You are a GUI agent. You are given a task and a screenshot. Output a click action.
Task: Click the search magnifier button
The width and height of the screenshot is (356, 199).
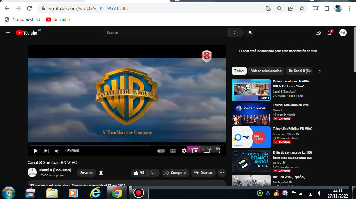236,33
